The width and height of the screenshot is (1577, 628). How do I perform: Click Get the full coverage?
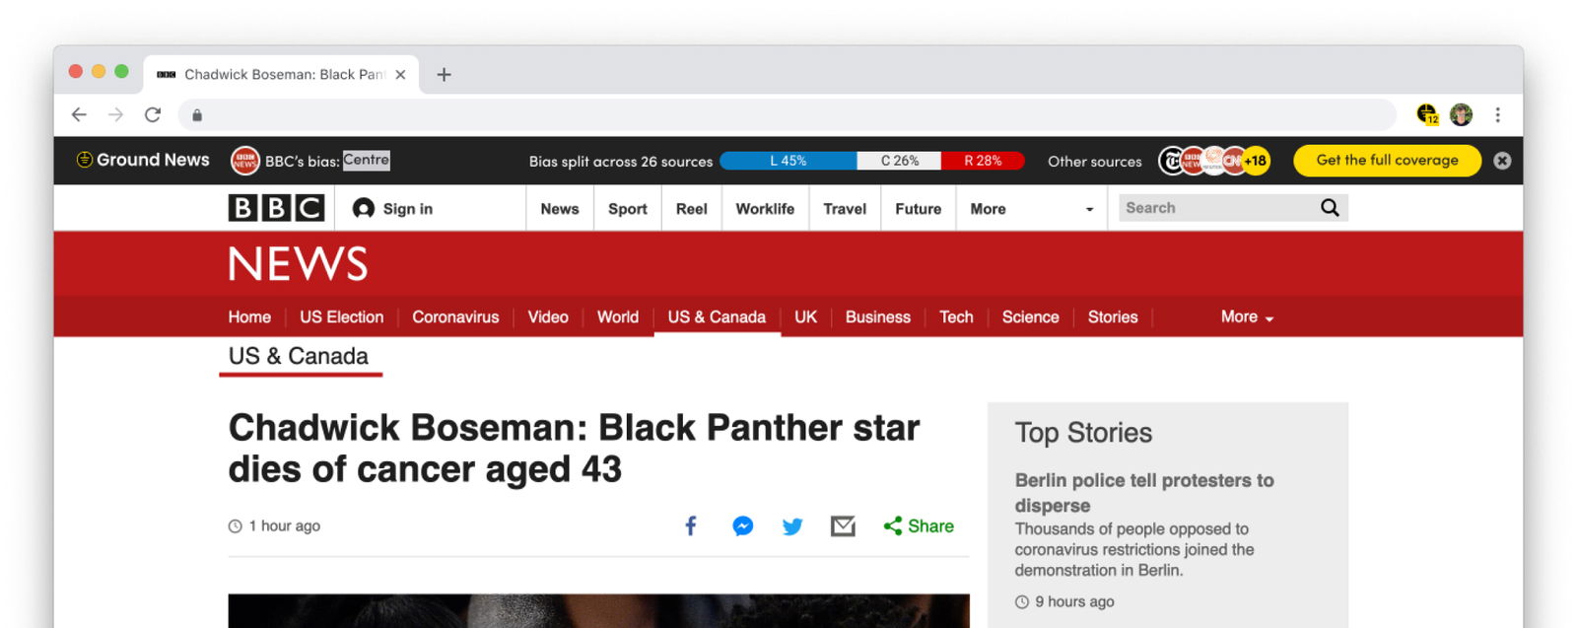[1387, 161]
